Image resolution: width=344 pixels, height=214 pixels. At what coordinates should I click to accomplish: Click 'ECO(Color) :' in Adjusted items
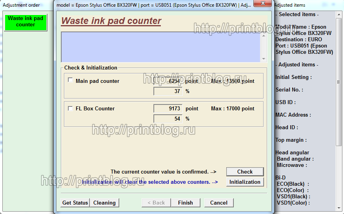(x=293, y=190)
